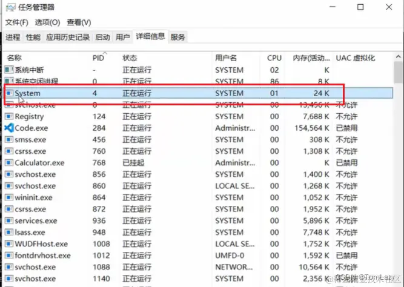
Task: Click the icon of svchost.exe PID 860
Action: tap(9, 186)
